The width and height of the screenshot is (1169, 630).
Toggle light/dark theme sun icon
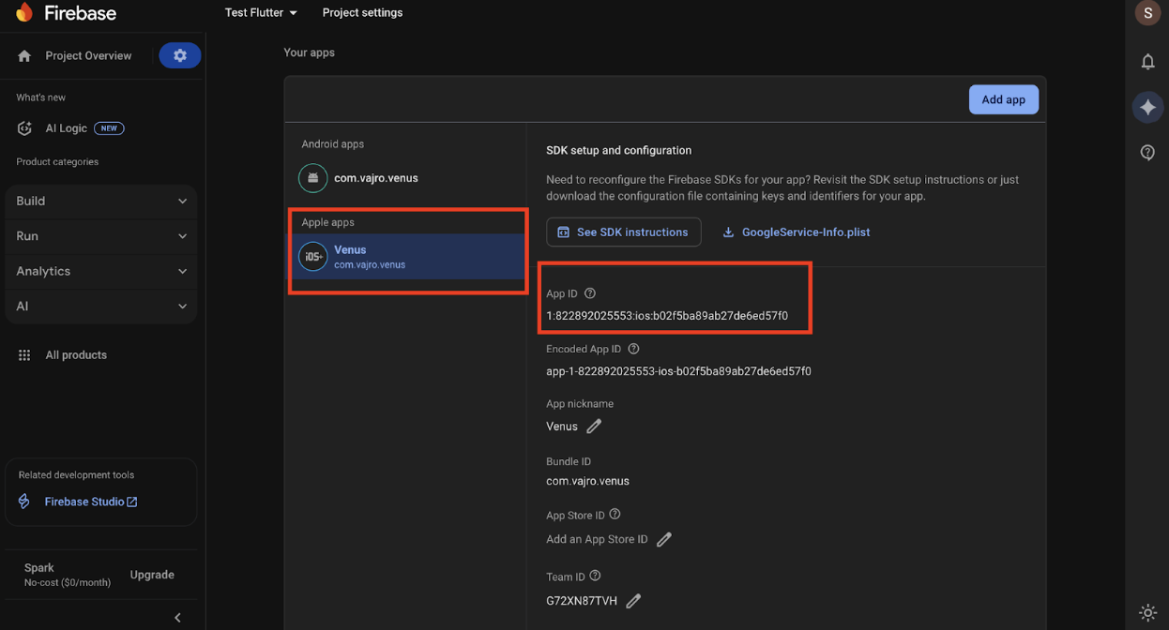click(x=1147, y=612)
